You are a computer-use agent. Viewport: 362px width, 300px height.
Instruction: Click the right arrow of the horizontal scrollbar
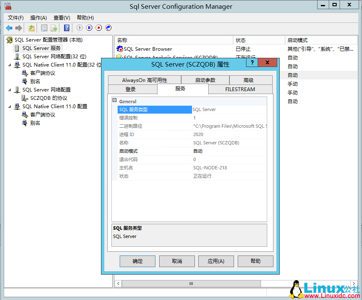tap(353, 283)
